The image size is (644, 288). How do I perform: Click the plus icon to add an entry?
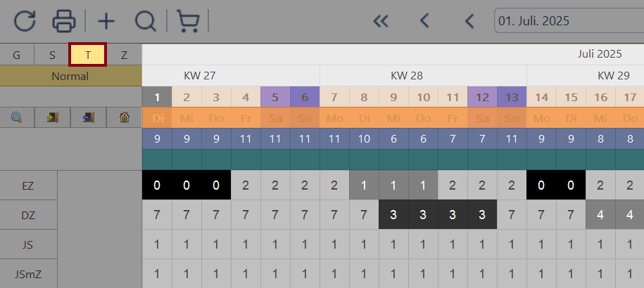106,21
